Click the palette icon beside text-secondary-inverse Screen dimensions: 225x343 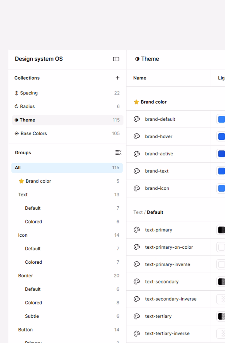click(137, 299)
